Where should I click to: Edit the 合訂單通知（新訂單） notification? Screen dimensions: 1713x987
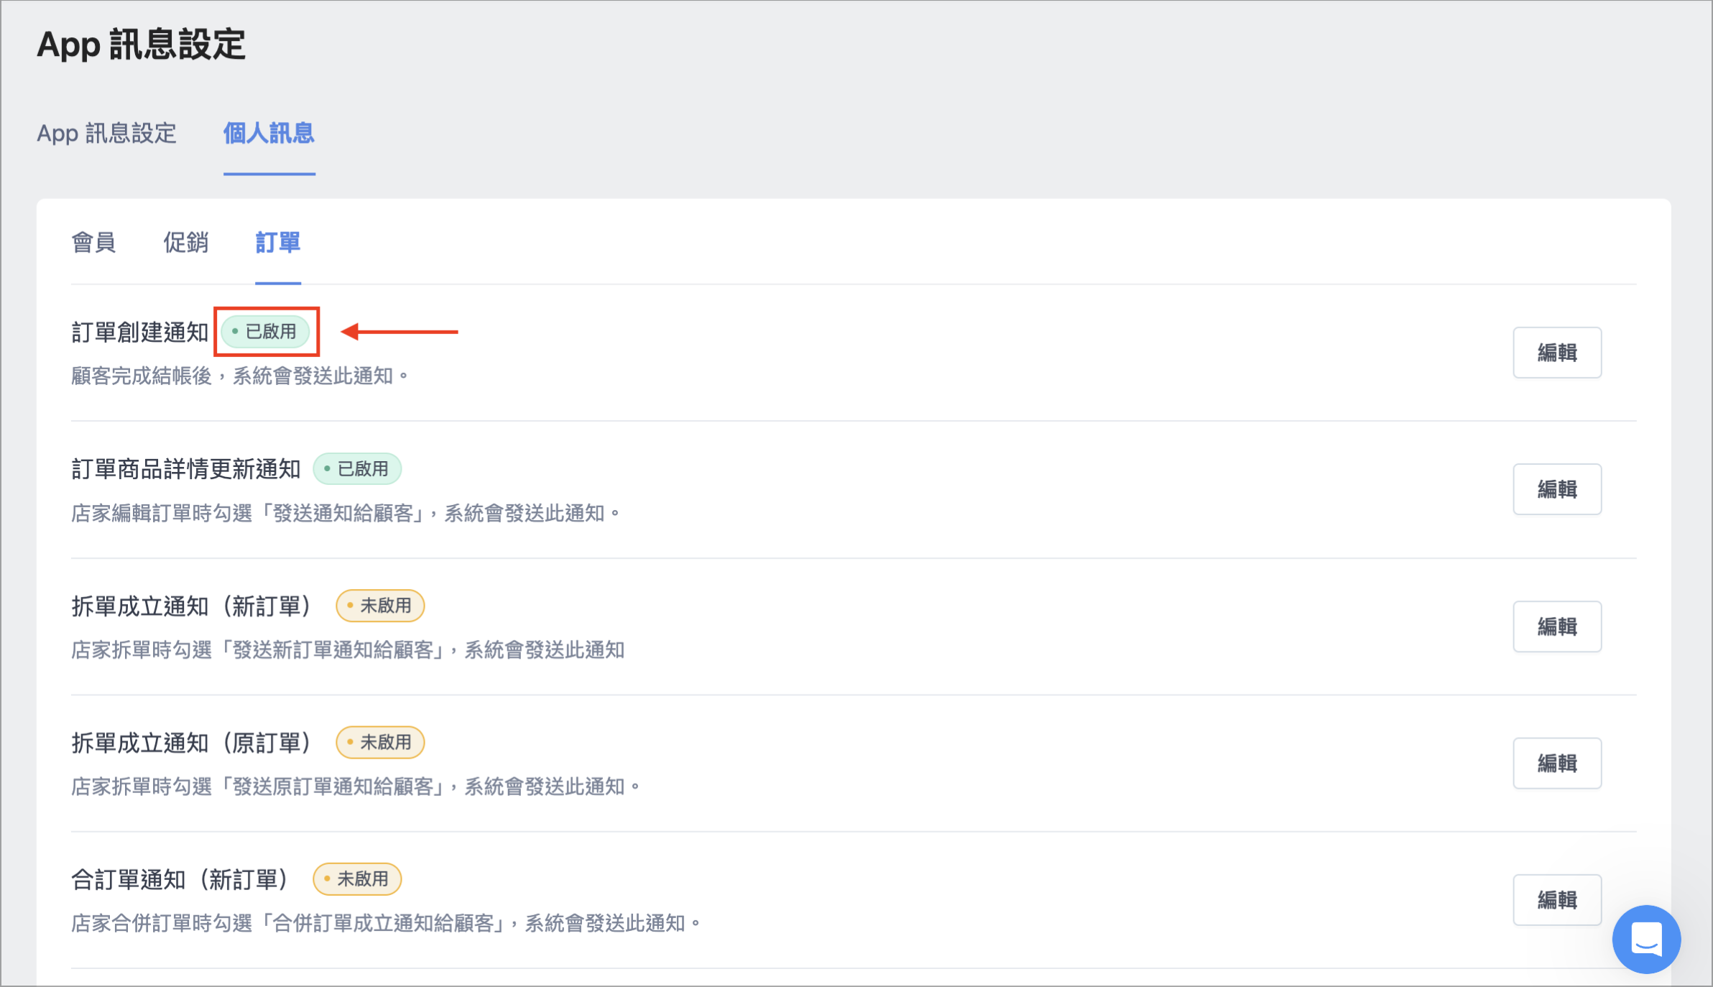(x=1557, y=899)
